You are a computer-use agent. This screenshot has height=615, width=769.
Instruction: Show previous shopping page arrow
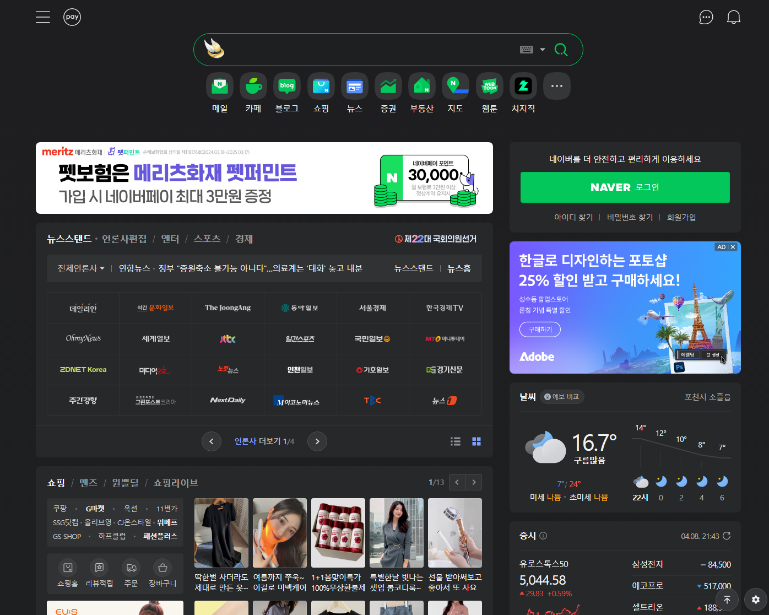pos(457,482)
